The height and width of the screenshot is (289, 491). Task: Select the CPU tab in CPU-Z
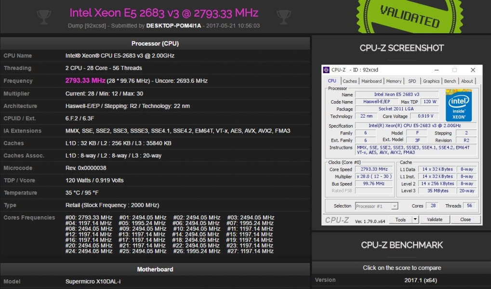click(x=332, y=81)
